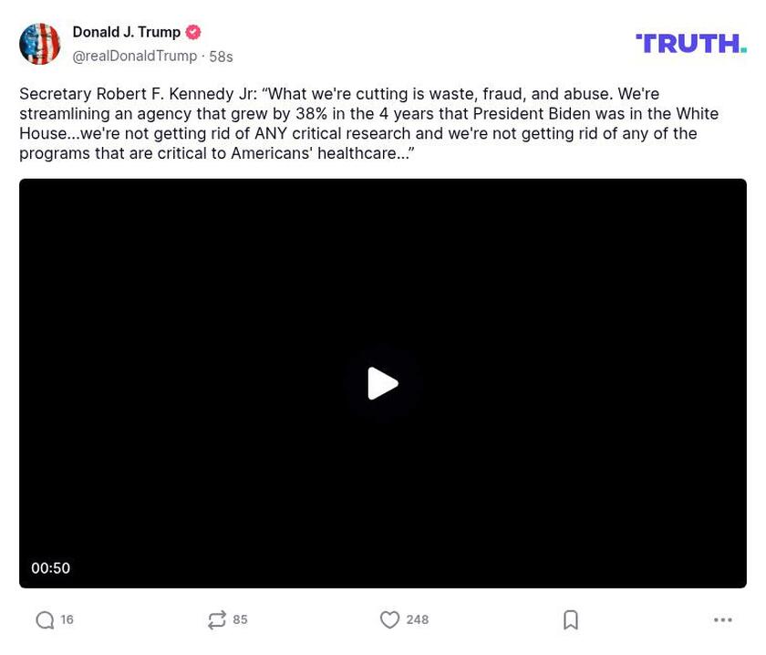Viewport: 766px width, 655px height.
Task: Click the verified badge next to Donald J. Trump
Action: click(x=192, y=31)
